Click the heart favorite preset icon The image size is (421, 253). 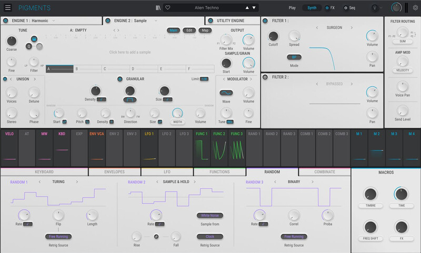tap(168, 8)
